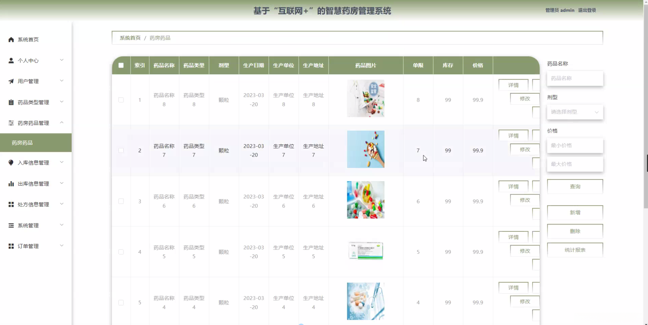648x325 pixels.
Task: Click 修改 for row 3 药品名称6
Action: tap(525, 200)
